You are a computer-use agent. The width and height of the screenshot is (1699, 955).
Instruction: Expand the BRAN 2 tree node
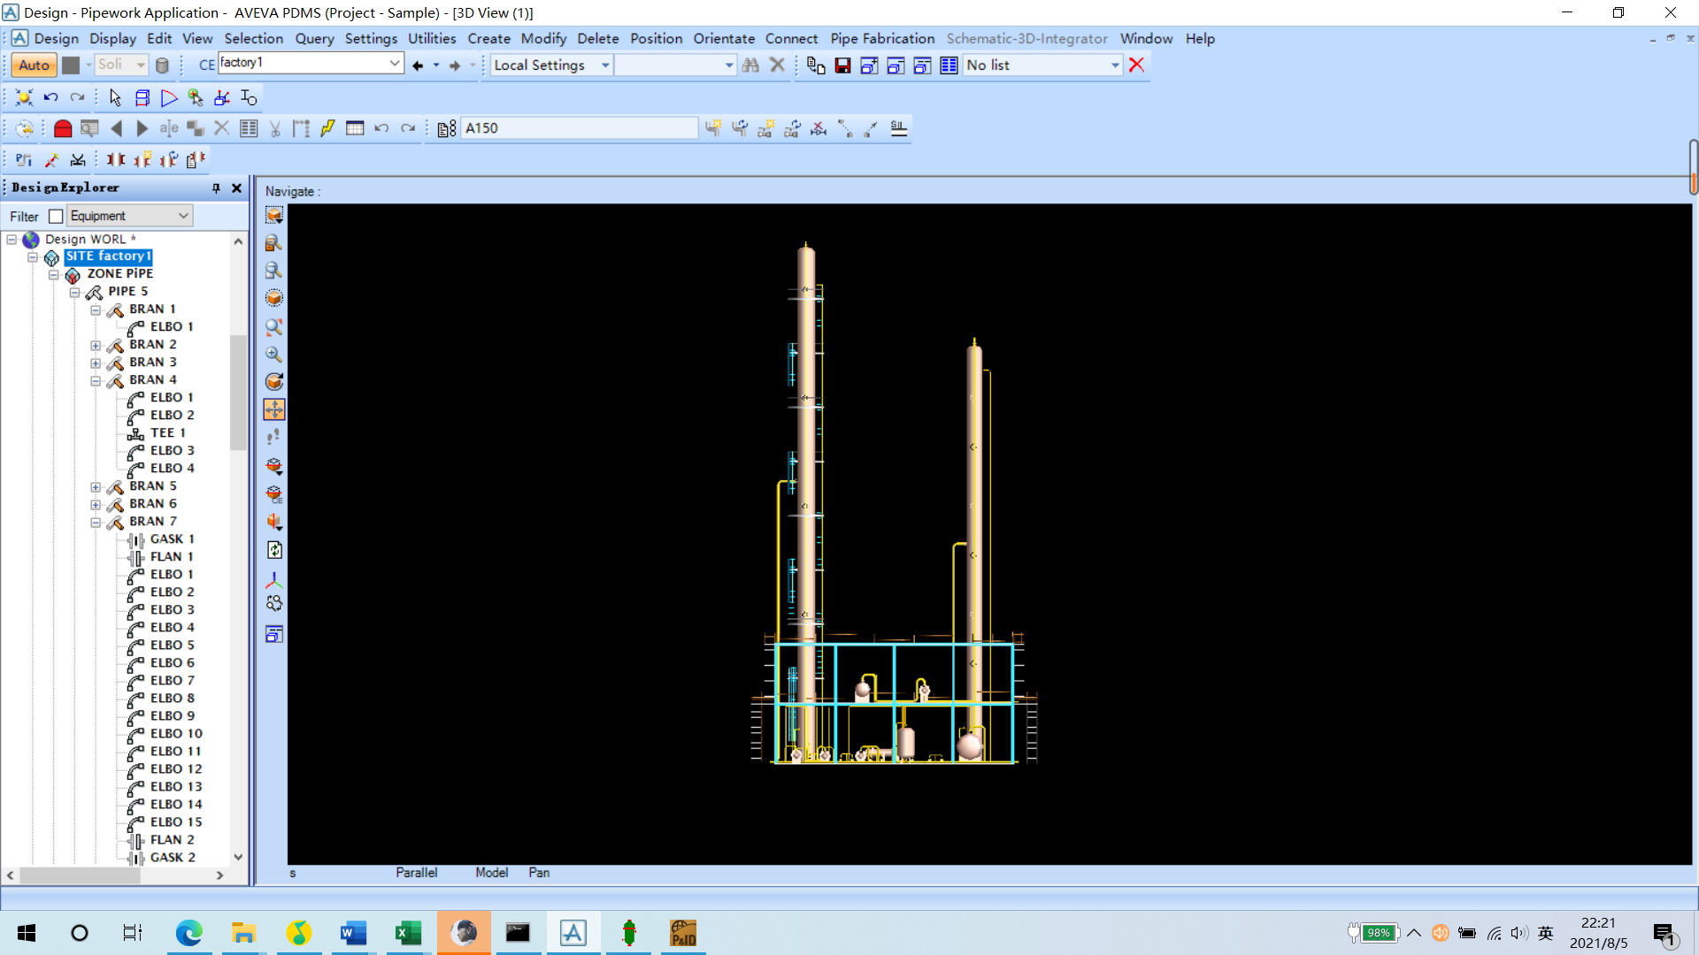coord(96,346)
